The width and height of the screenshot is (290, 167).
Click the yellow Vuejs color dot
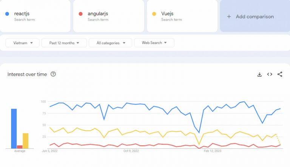pos(154,14)
